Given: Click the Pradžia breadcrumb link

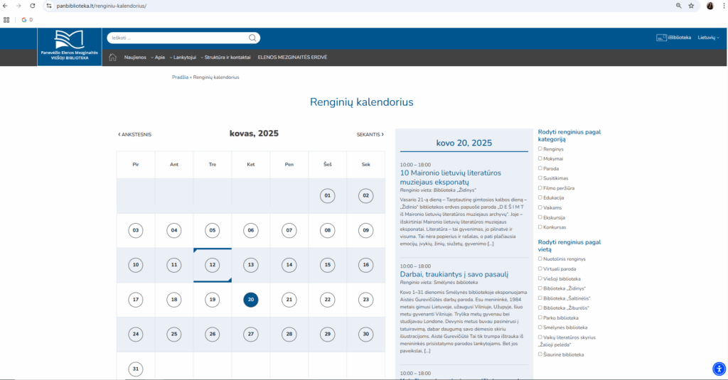Looking at the screenshot, I should click(180, 77).
